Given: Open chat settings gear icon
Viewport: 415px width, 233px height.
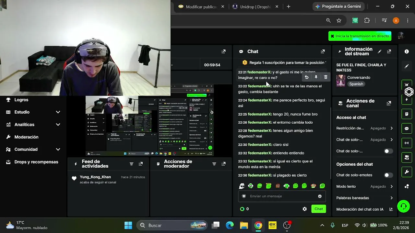Looking at the screenshot, I should pyautogui.click(x=304, y=209).
